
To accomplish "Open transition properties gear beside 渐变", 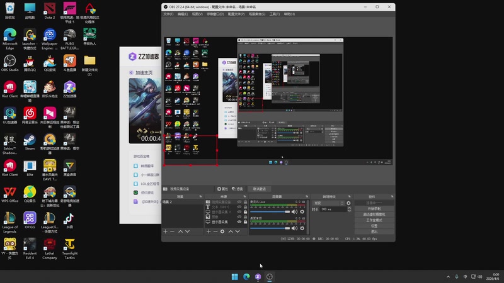I will [349, 203].
